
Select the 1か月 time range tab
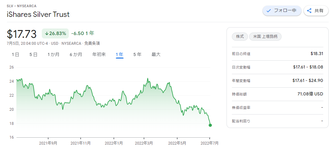pos(53,54)
